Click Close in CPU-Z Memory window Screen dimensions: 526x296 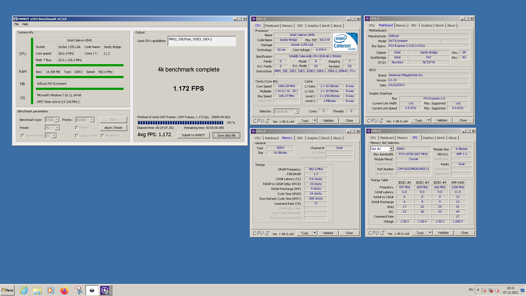point(349,233)
